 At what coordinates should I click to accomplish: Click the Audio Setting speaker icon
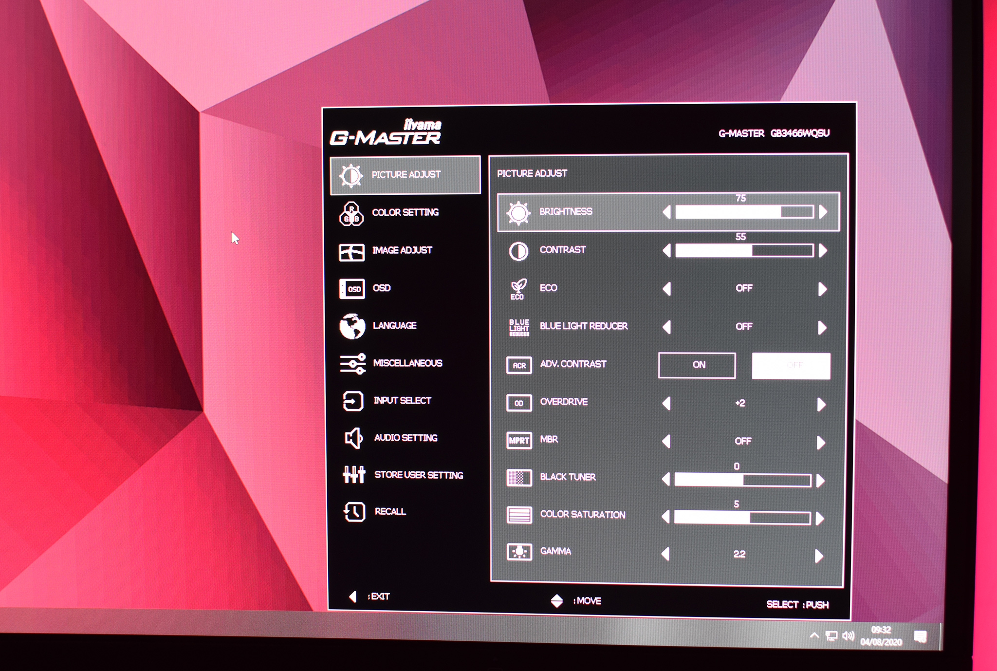353,438
